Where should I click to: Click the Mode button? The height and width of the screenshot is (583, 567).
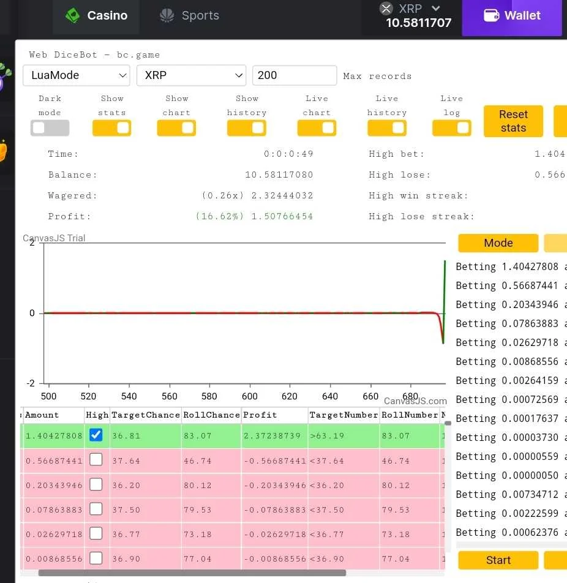click(x=498, y=243)
